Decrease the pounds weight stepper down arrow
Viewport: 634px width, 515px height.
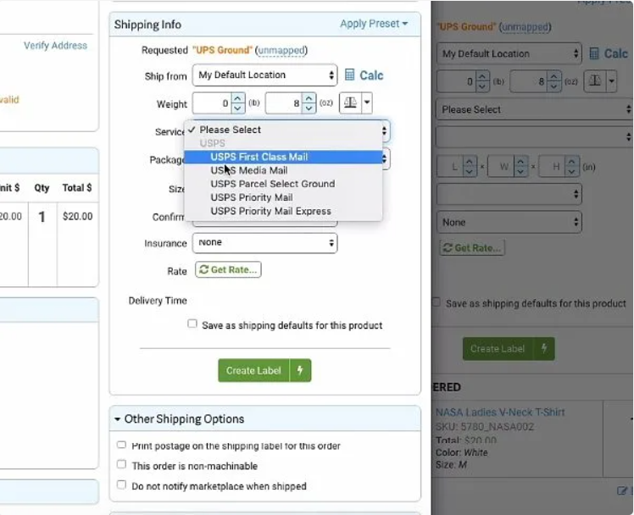(x=237, y=108)
